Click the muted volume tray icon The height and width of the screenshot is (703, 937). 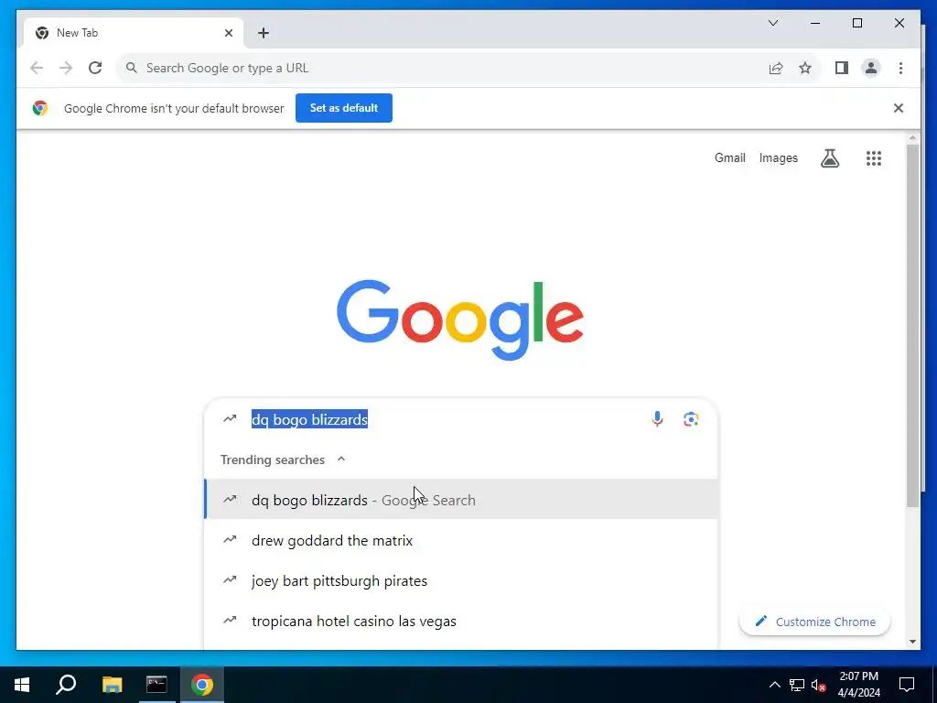click(x=819, y=685)
